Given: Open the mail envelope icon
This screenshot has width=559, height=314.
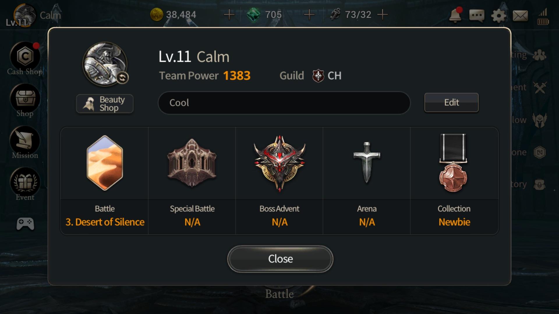Looking at the screenshot, I should tap(520, 16).
